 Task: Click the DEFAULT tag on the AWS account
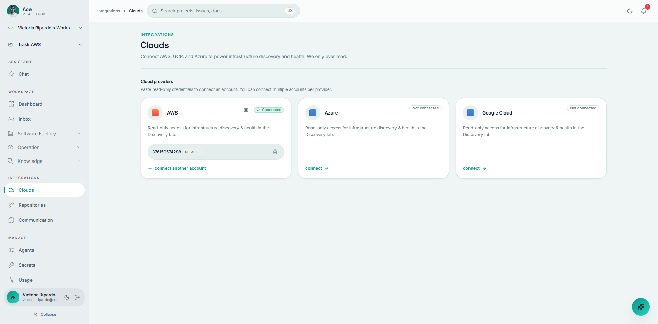[192, 152]
